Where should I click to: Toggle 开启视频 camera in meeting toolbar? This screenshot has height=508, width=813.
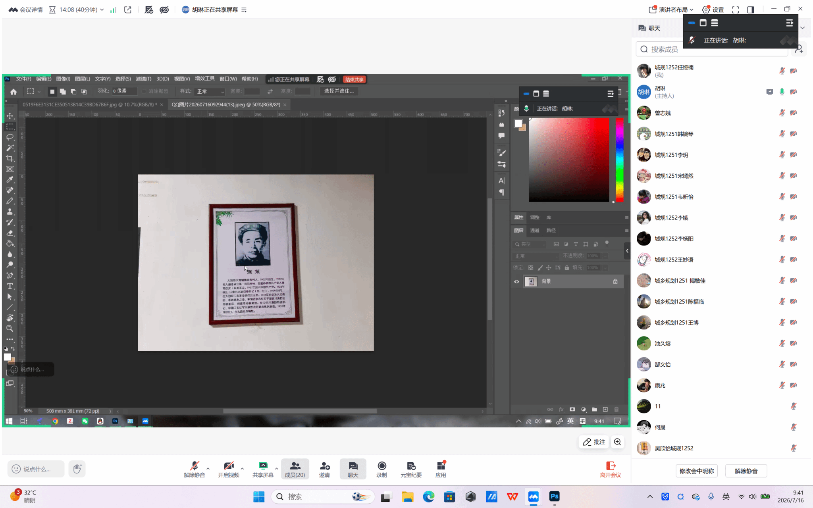pyautogui.click(x=229, y=469)
